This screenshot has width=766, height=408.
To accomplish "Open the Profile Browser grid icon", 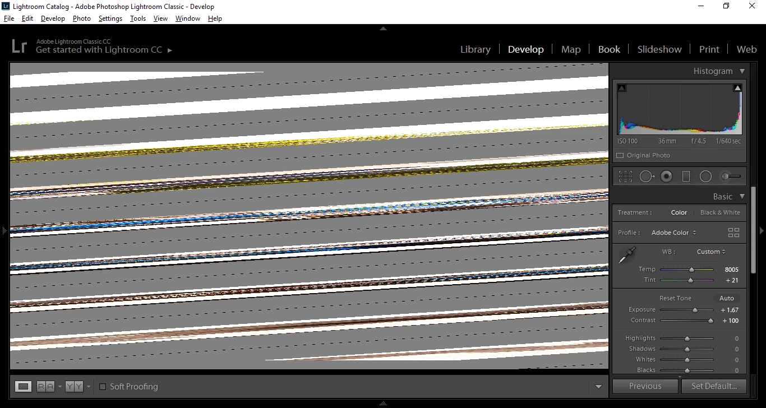I will pos(733,233).
